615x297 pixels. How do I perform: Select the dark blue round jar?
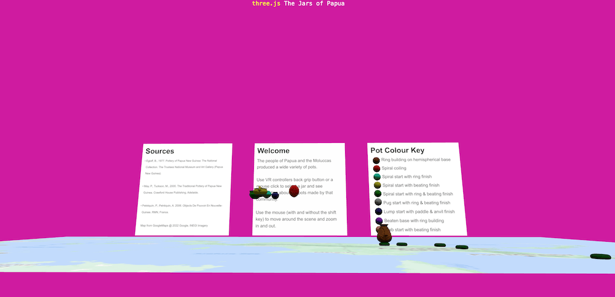tap(276, 195)
